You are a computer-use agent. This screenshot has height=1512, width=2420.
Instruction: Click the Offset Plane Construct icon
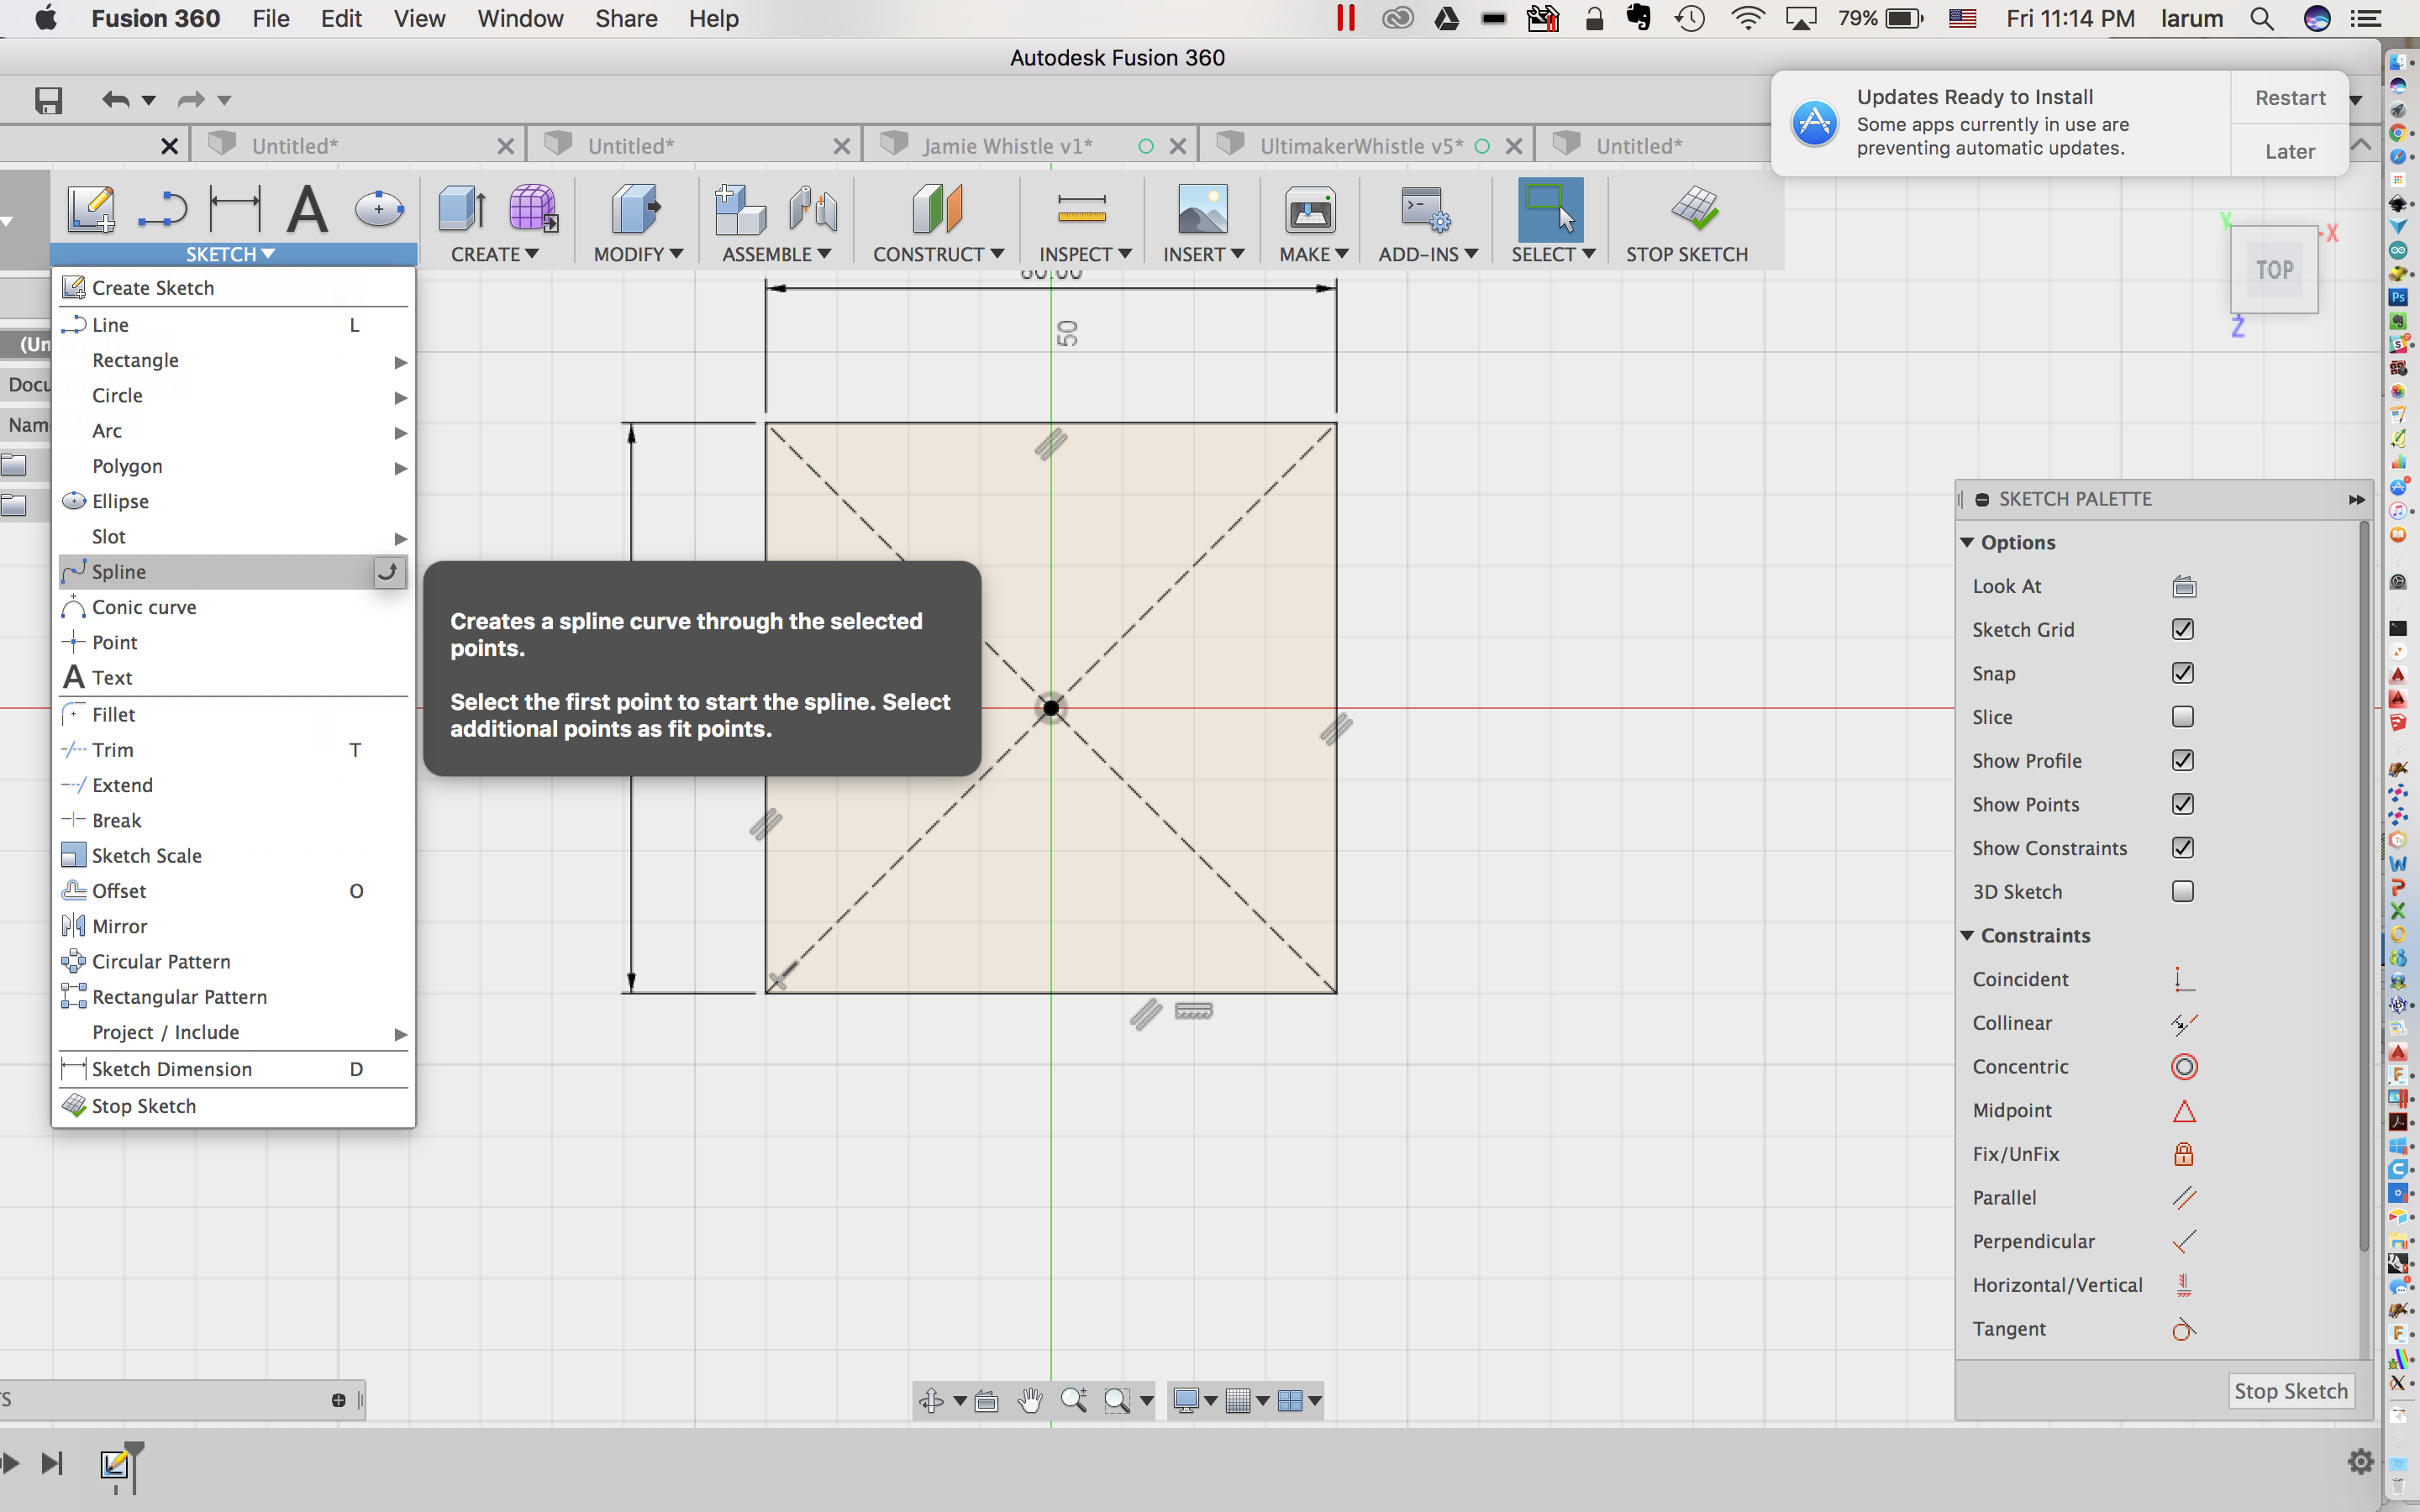(x=937, y=209)
